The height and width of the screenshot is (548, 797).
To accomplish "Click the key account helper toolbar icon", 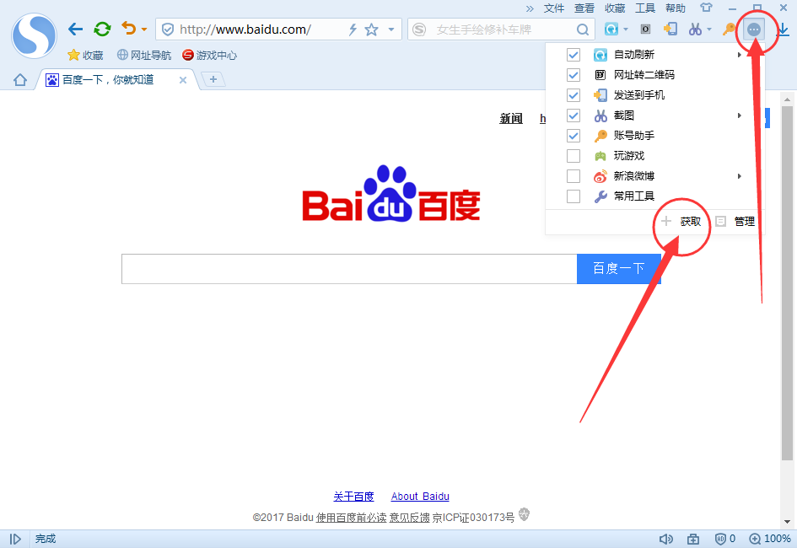I will coord(729,29).
